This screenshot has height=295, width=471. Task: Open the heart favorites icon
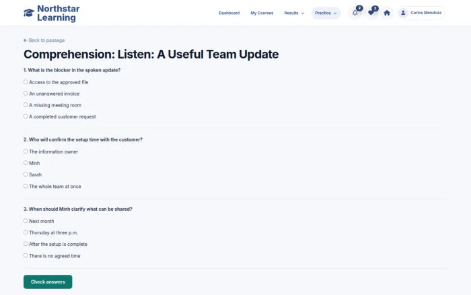(x=371, y=13)
